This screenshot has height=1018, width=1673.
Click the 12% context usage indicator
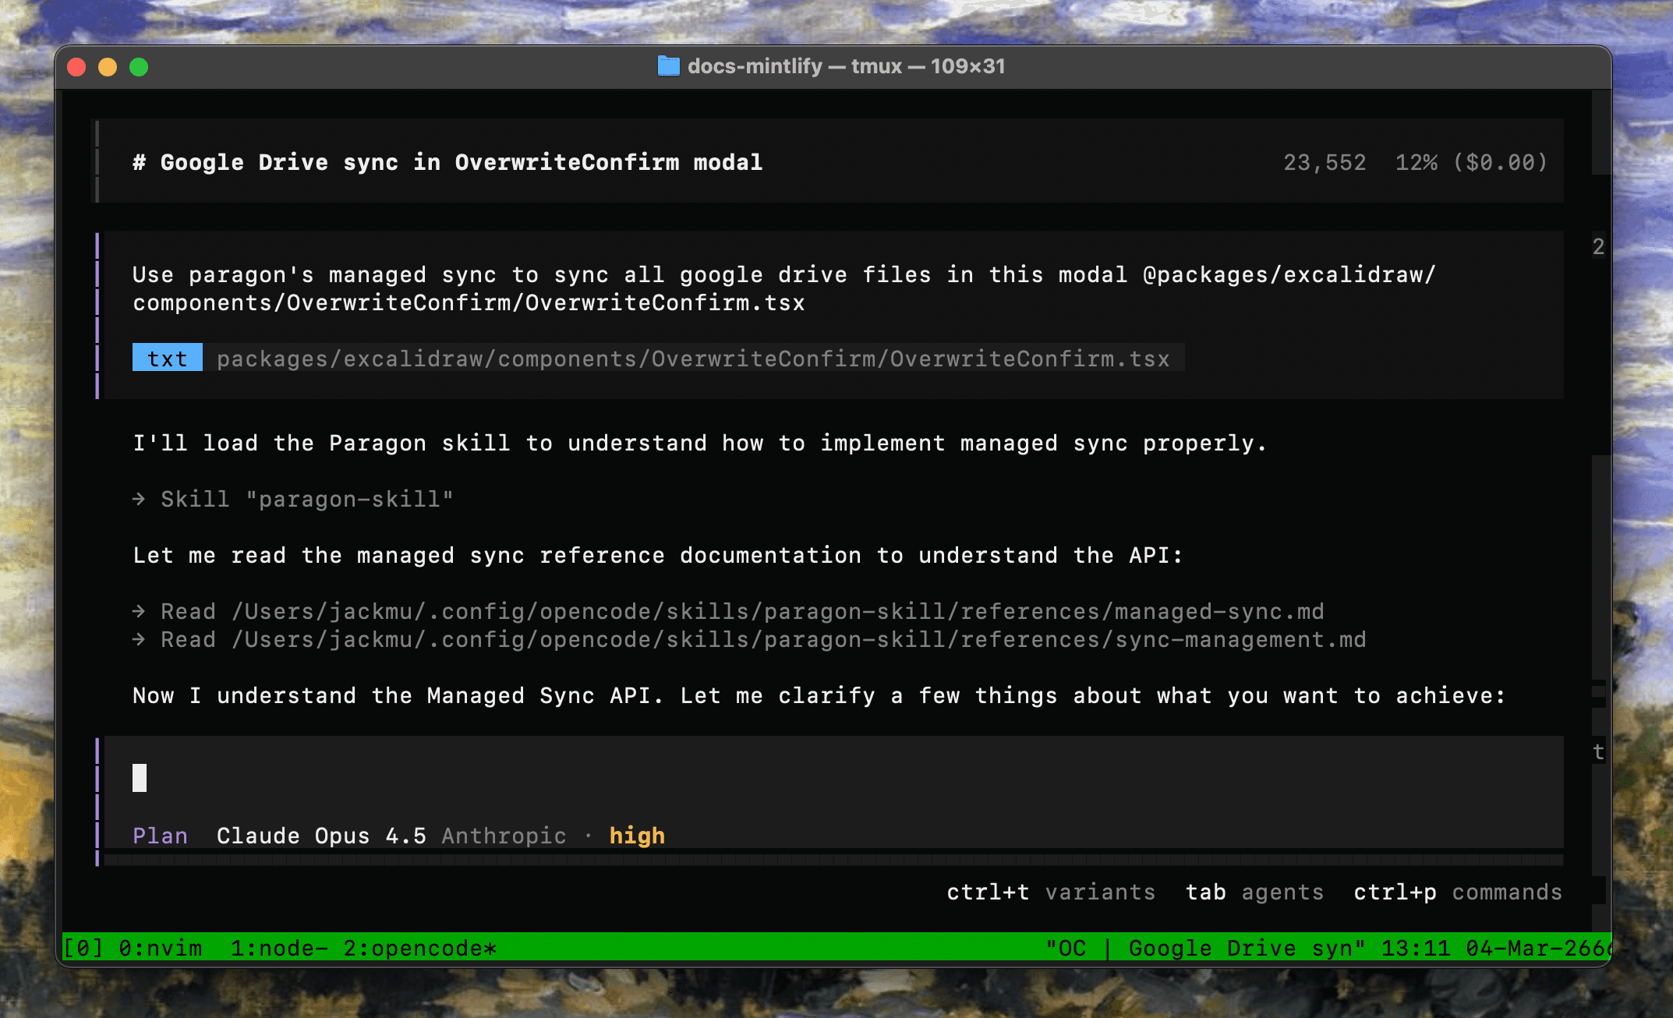(1416, 162)
